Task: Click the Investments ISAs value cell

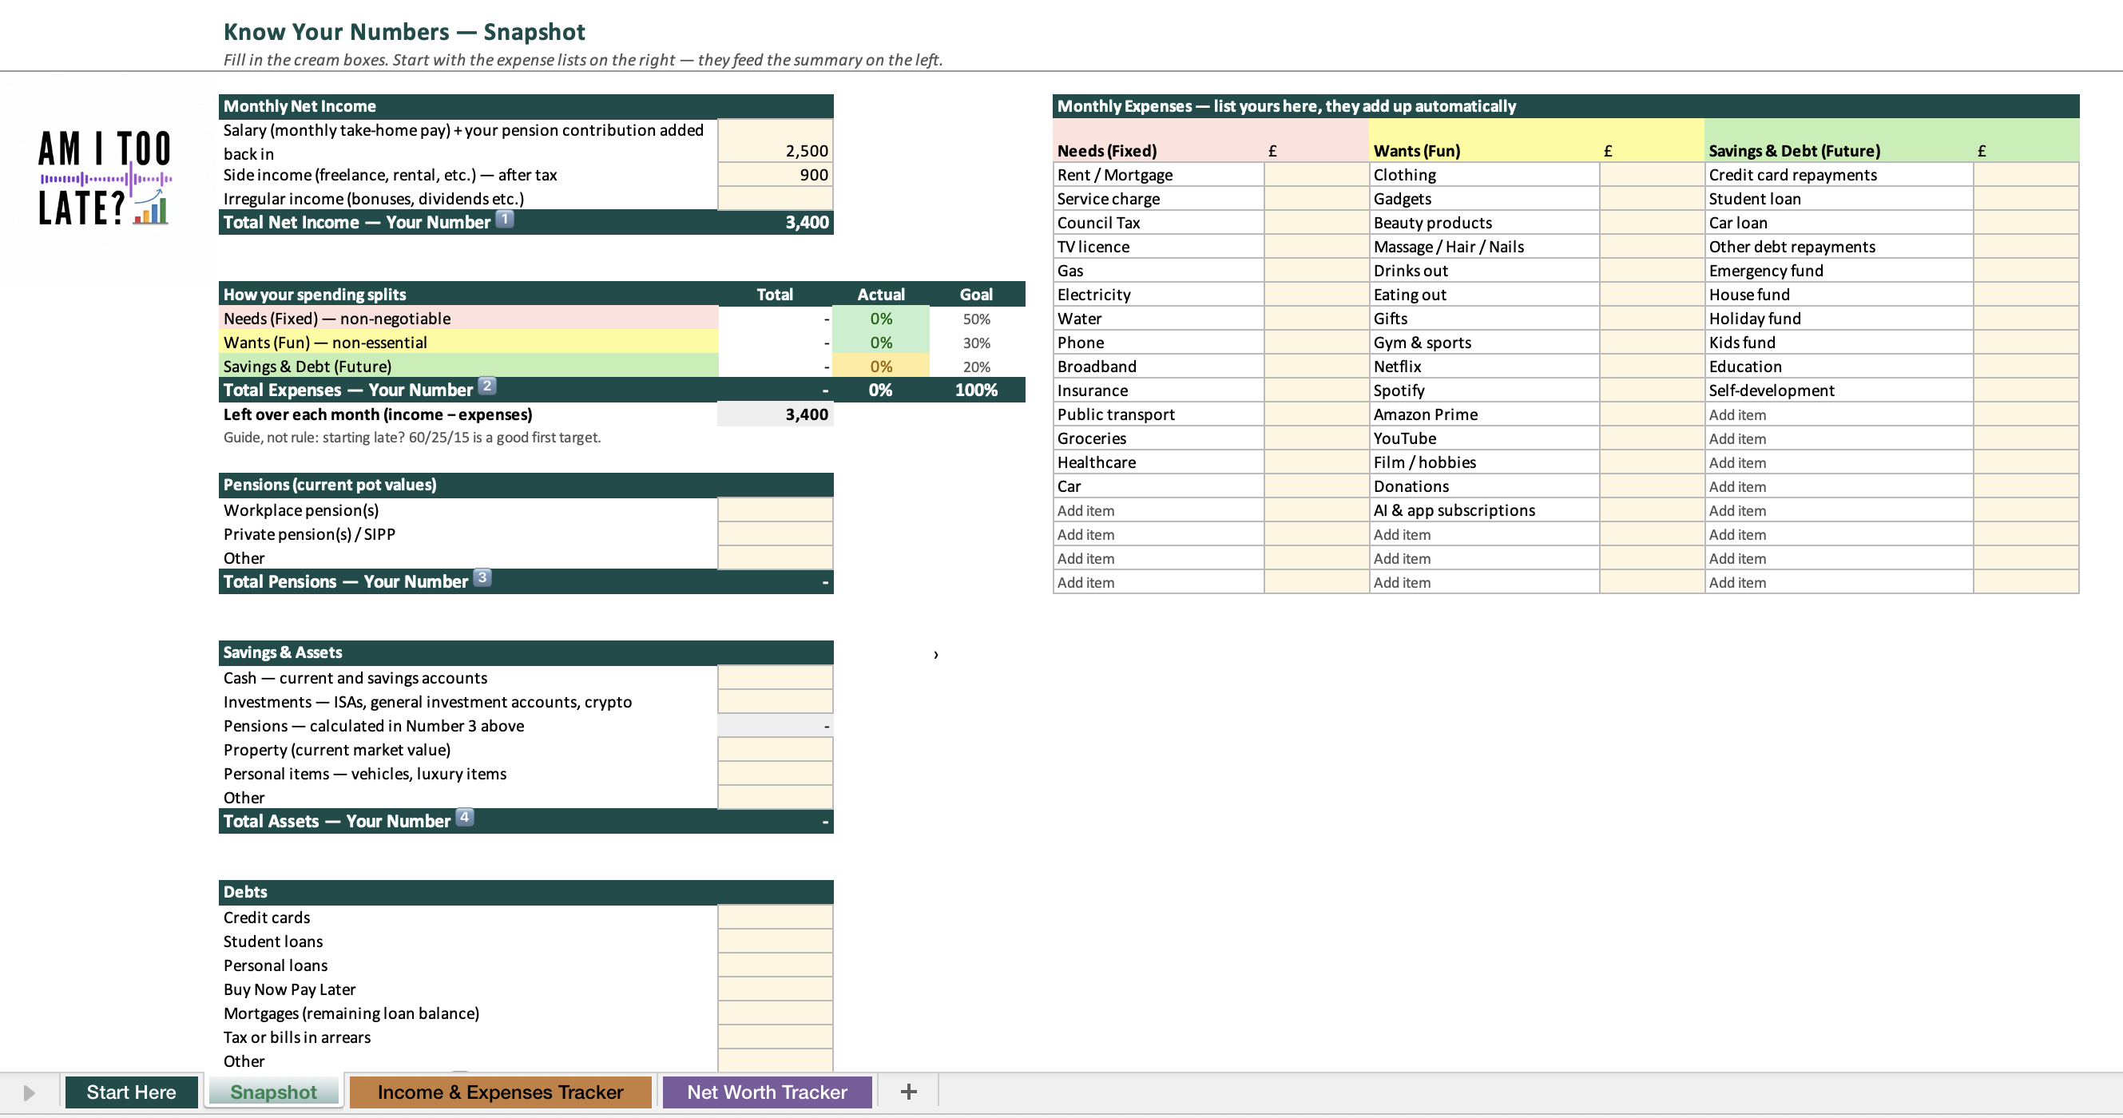Action: [775, 702]
